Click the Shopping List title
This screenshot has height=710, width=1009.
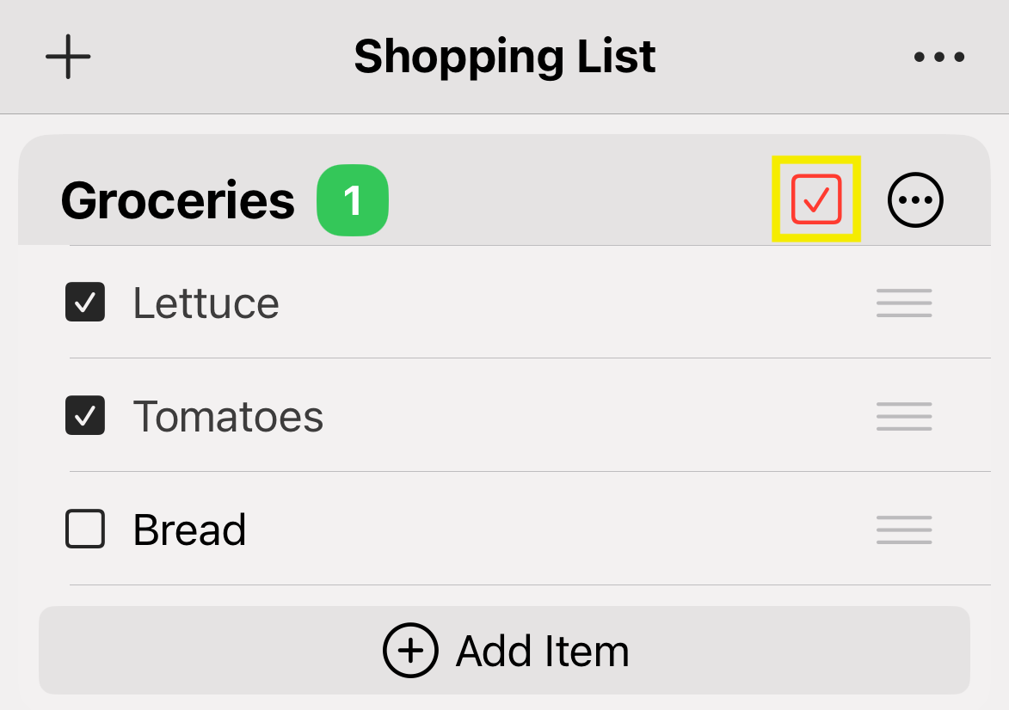[x=504, y=56]
